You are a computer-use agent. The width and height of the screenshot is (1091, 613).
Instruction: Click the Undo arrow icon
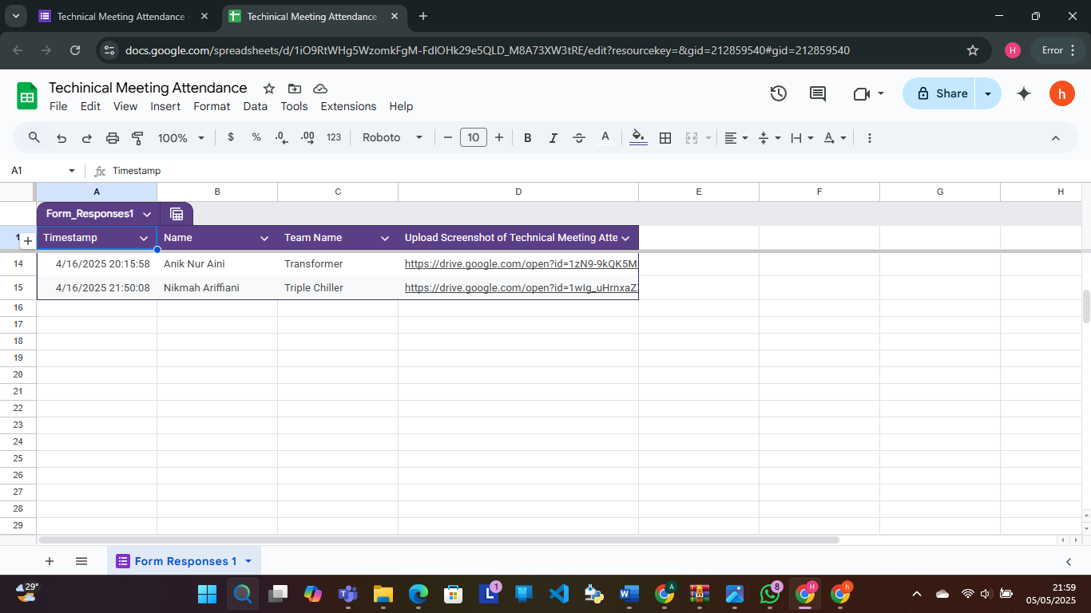pos(61,138)
